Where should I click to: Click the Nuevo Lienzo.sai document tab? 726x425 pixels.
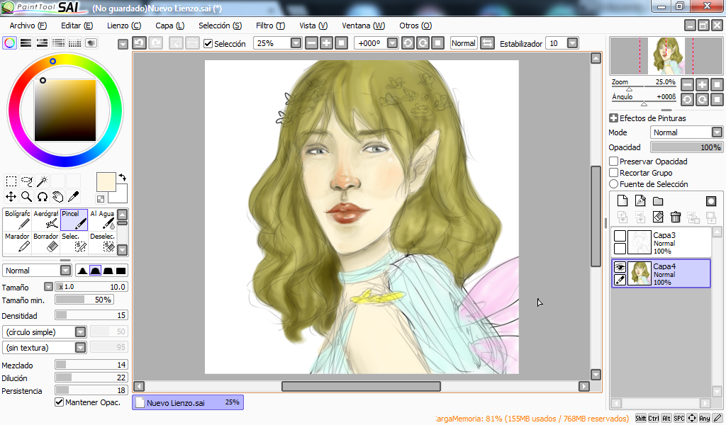(188, 402)
